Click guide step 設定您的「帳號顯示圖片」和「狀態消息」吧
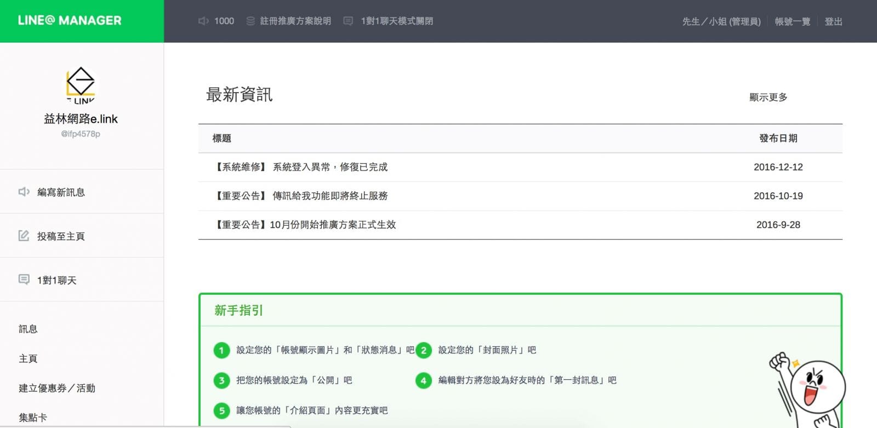The image size is (877, 428). (326, 350)
